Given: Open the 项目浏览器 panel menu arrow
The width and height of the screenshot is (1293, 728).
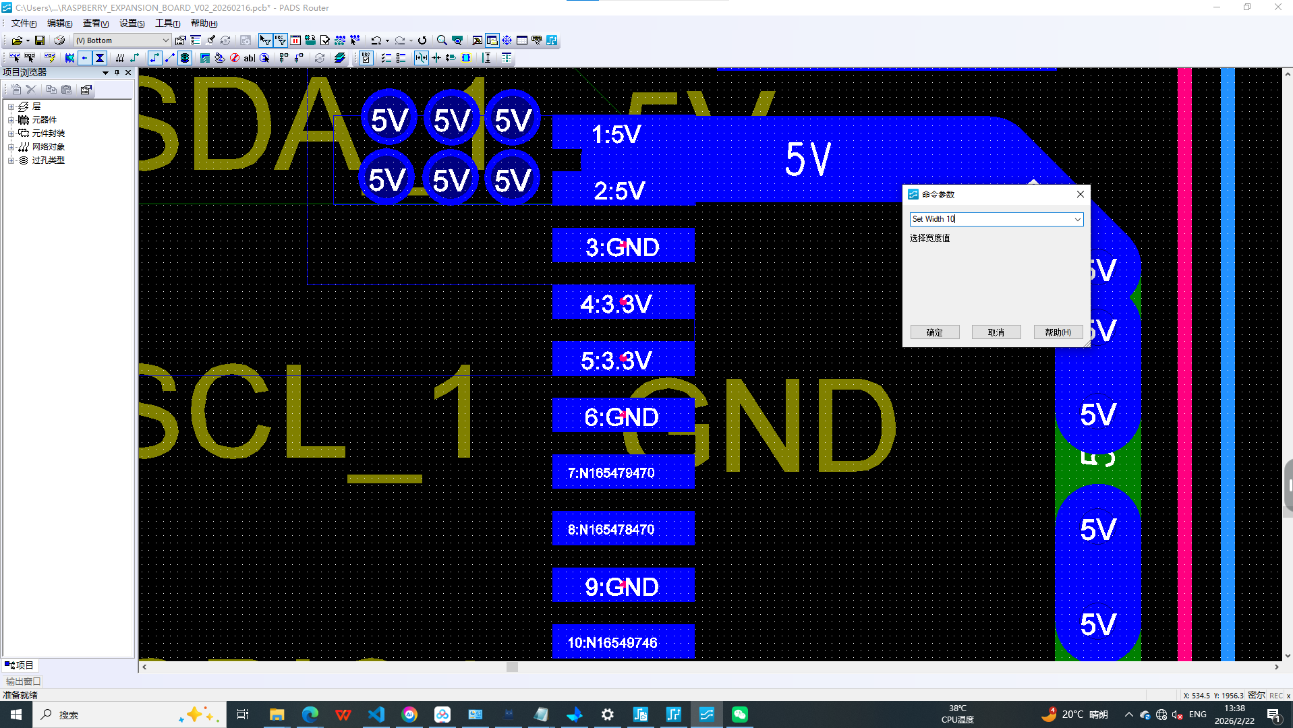Looking at the screenshot, I should pyautogui.click(x=105, y=73).
